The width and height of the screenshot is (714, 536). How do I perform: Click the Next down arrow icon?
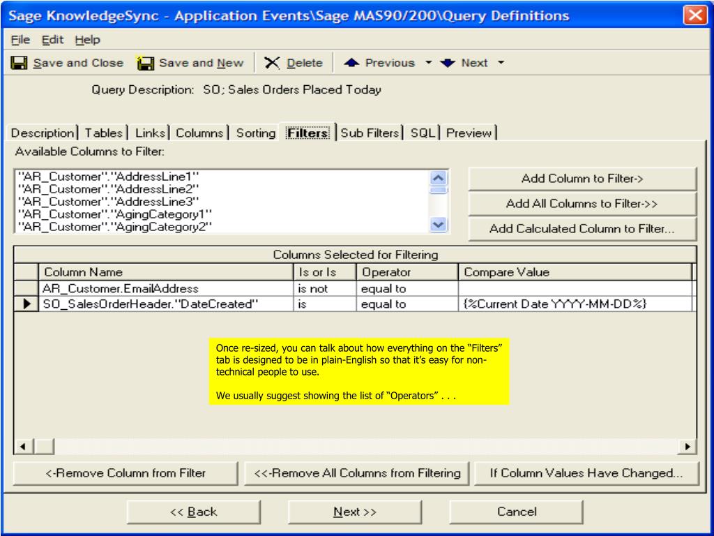pos(448,63)
